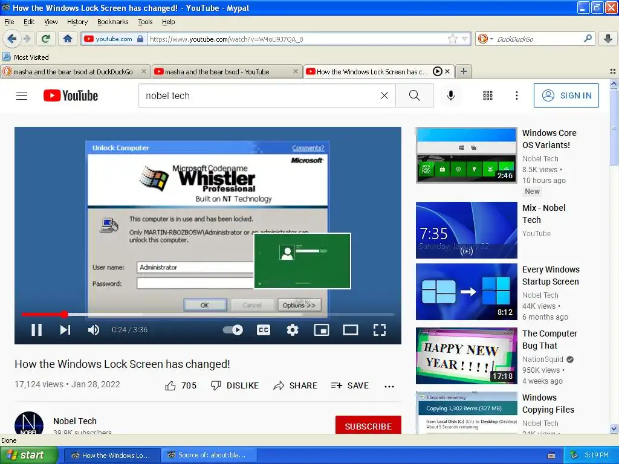The width and height of the screenshot is (619, 464).
Task: Reload the page with the refresh icon
Action: tap(46, 39)
